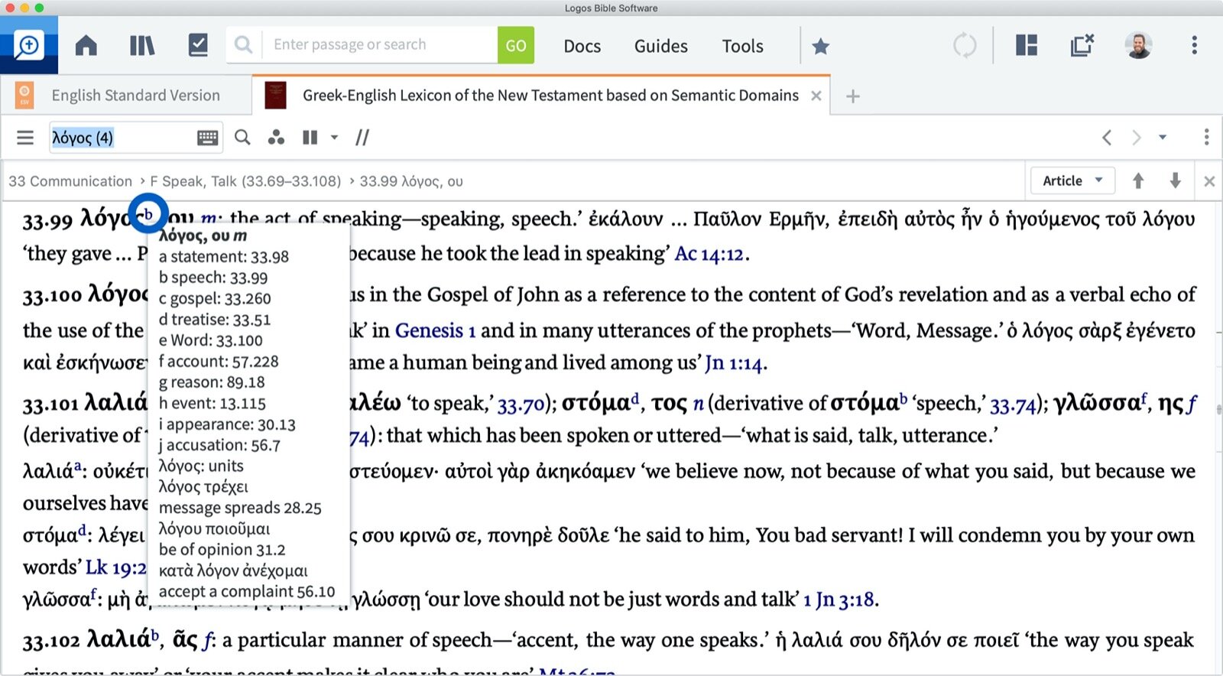Open the Guides menu
This screenshot has height=676, width=1223.
tap(661, 47)
